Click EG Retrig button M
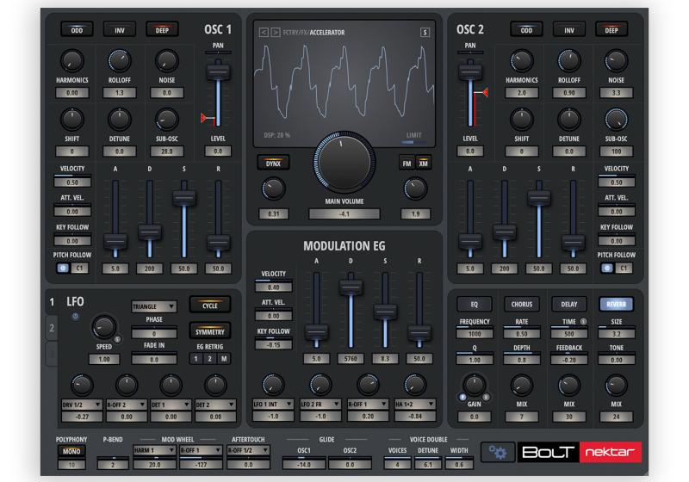Viewport: 689px width, 482px height. click(224, 359)
